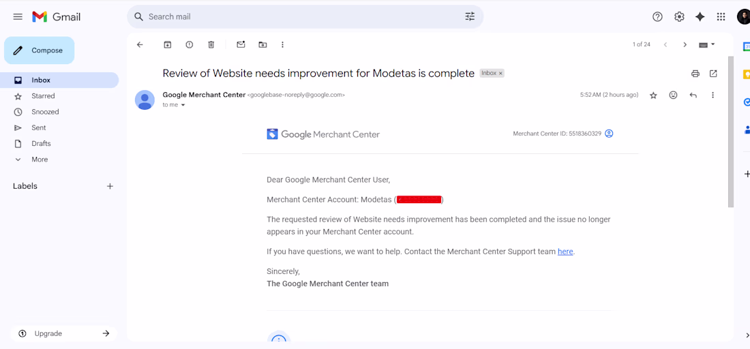750x349 pixels.
Task: Star the Google Merchant Center email
Action: pyautogui.click(x=653, y=95)
